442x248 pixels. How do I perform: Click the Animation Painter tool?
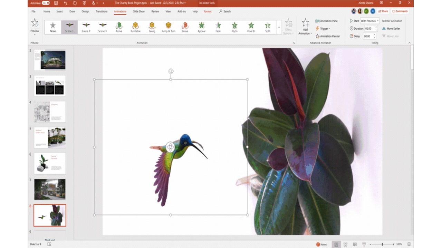[327, 36]
